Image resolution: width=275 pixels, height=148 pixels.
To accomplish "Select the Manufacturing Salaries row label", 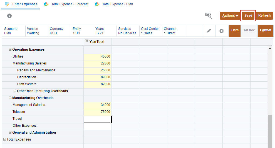I will click(x=30, y=63).
